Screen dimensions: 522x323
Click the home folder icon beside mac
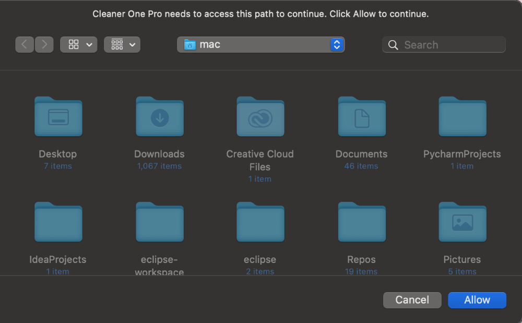(190, 44)
